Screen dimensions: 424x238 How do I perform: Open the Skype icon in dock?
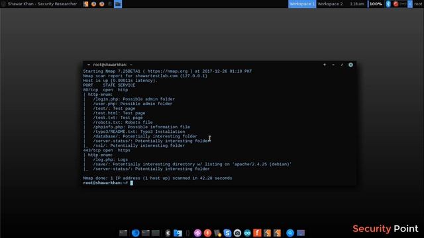pyautogui.click(x=227, y=233)
